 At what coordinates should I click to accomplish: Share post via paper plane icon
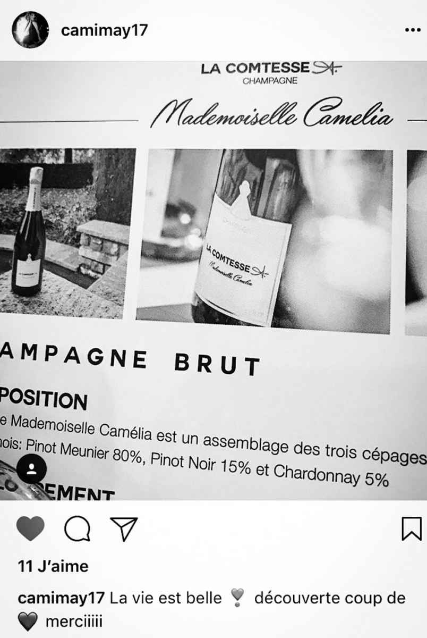[x=124, y=528]
